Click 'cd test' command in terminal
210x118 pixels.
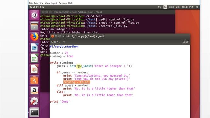(96, 16)
